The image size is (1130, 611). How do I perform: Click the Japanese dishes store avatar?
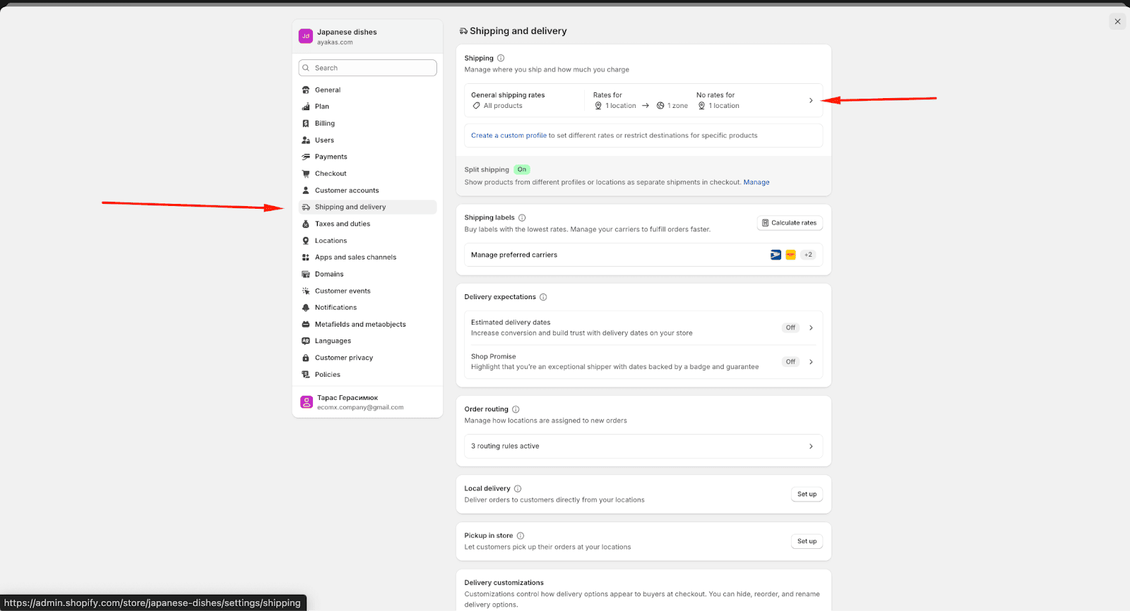click(306, 36)
